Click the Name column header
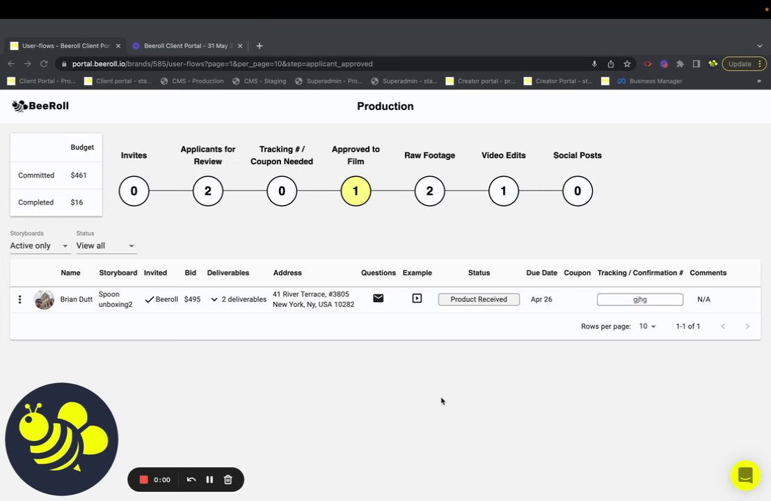This screenshot has width=771, height=501. [x=70, y=273]
